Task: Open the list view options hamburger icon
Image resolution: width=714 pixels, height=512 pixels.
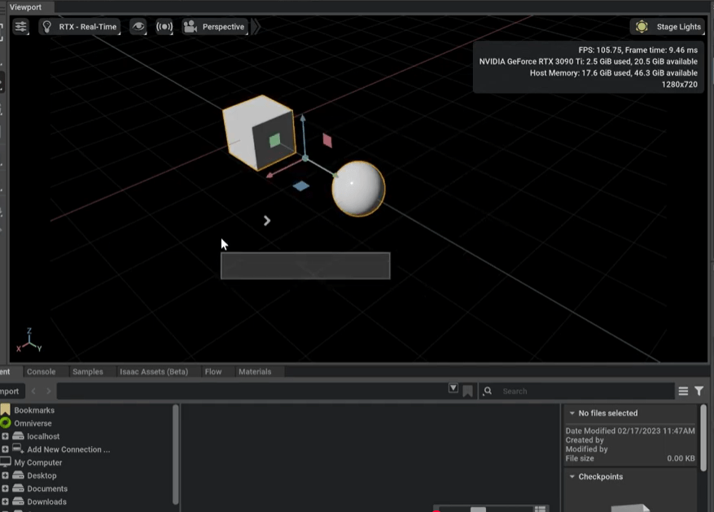Action: (683, 392)
